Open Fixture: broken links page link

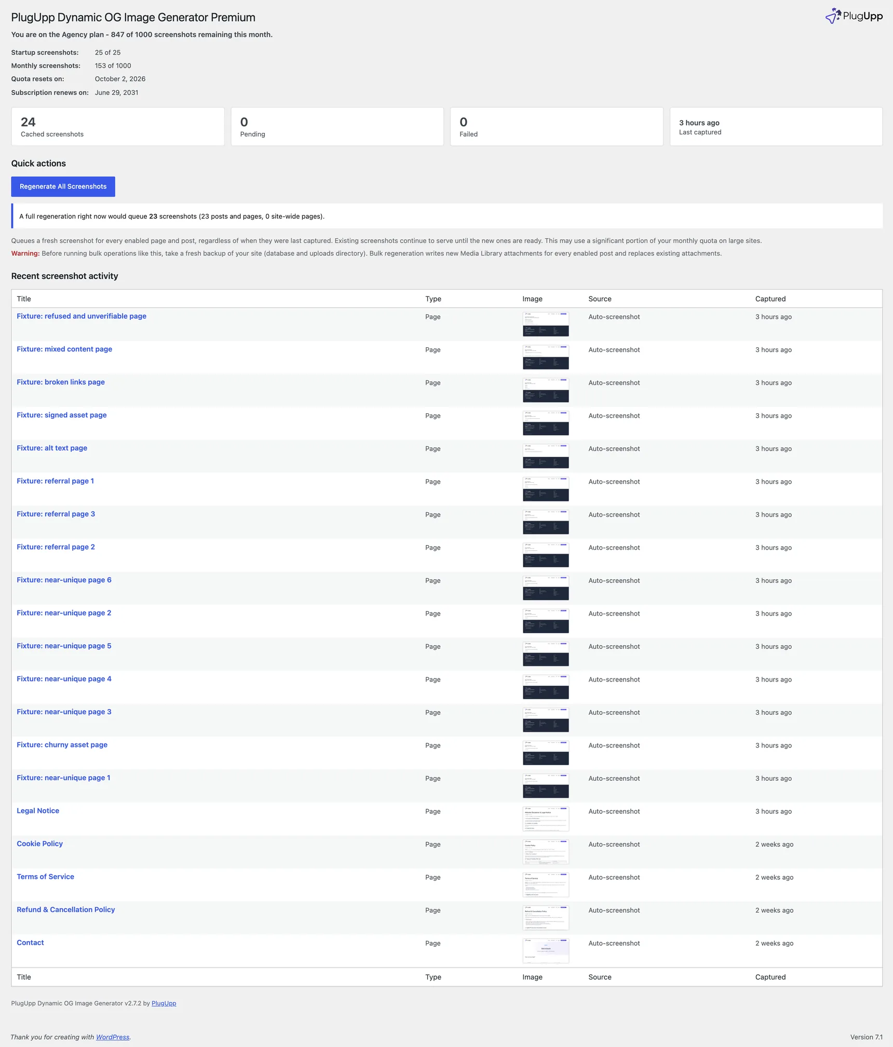[61, 382]
